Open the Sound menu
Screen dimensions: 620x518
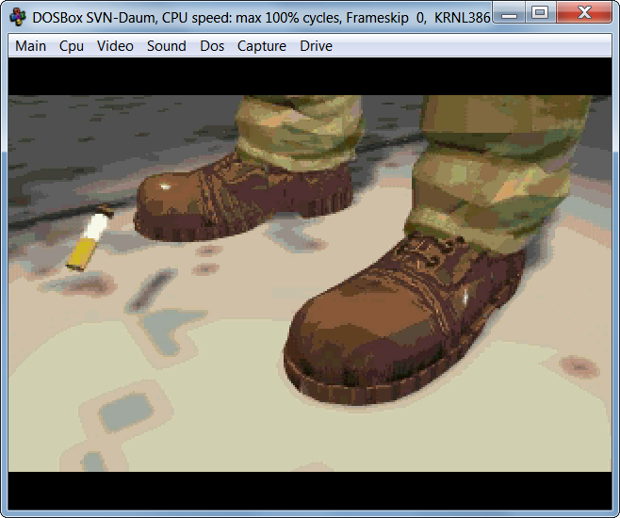[x=166, y=46]
